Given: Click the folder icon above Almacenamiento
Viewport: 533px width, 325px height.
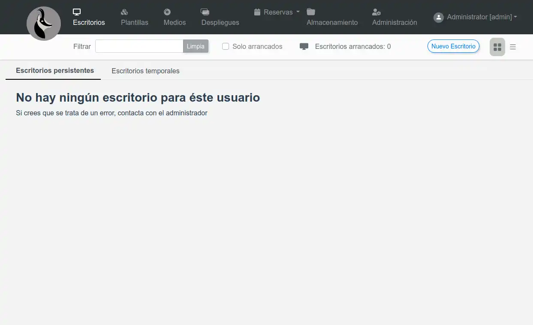Looking at the screenshot, I should click(311, 12).
